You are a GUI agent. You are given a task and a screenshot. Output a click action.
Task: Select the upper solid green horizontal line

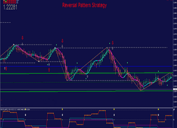coord(87,73)
